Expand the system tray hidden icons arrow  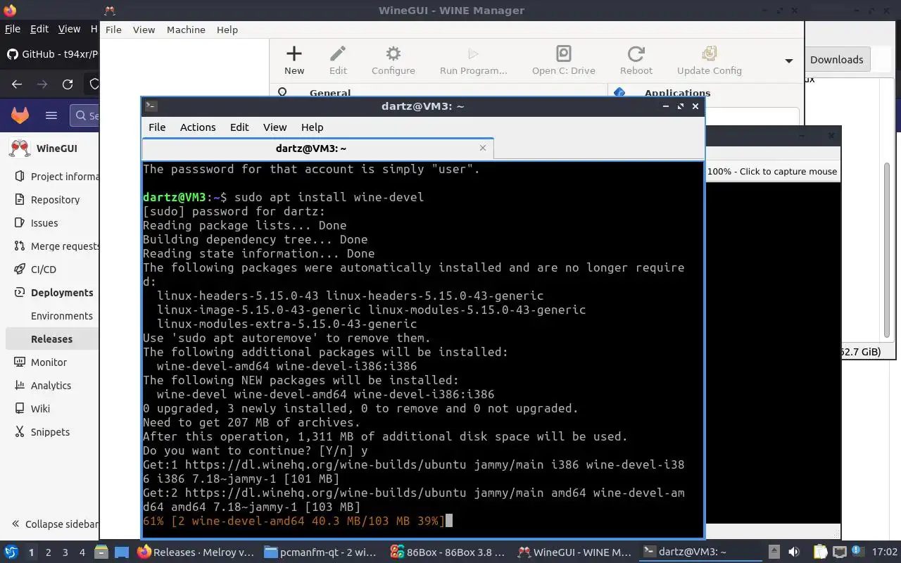click(x=774, y=552)
